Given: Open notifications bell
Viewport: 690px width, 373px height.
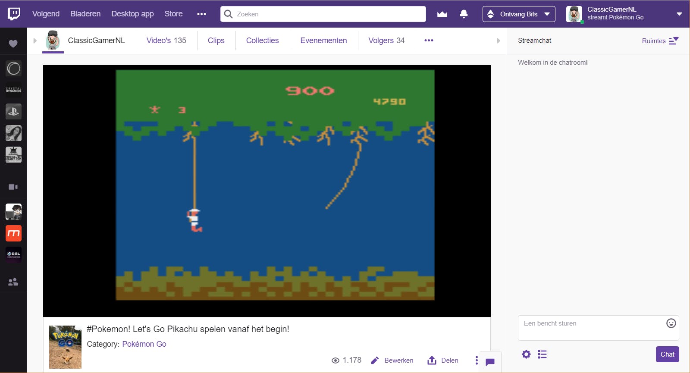Looking at the screenshot, I should (464, 14).
